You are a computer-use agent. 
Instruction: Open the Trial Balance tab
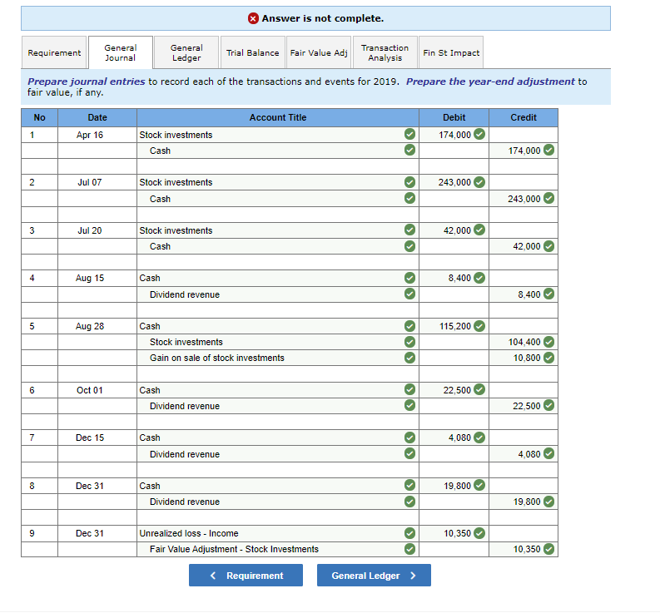click(252, 52)
